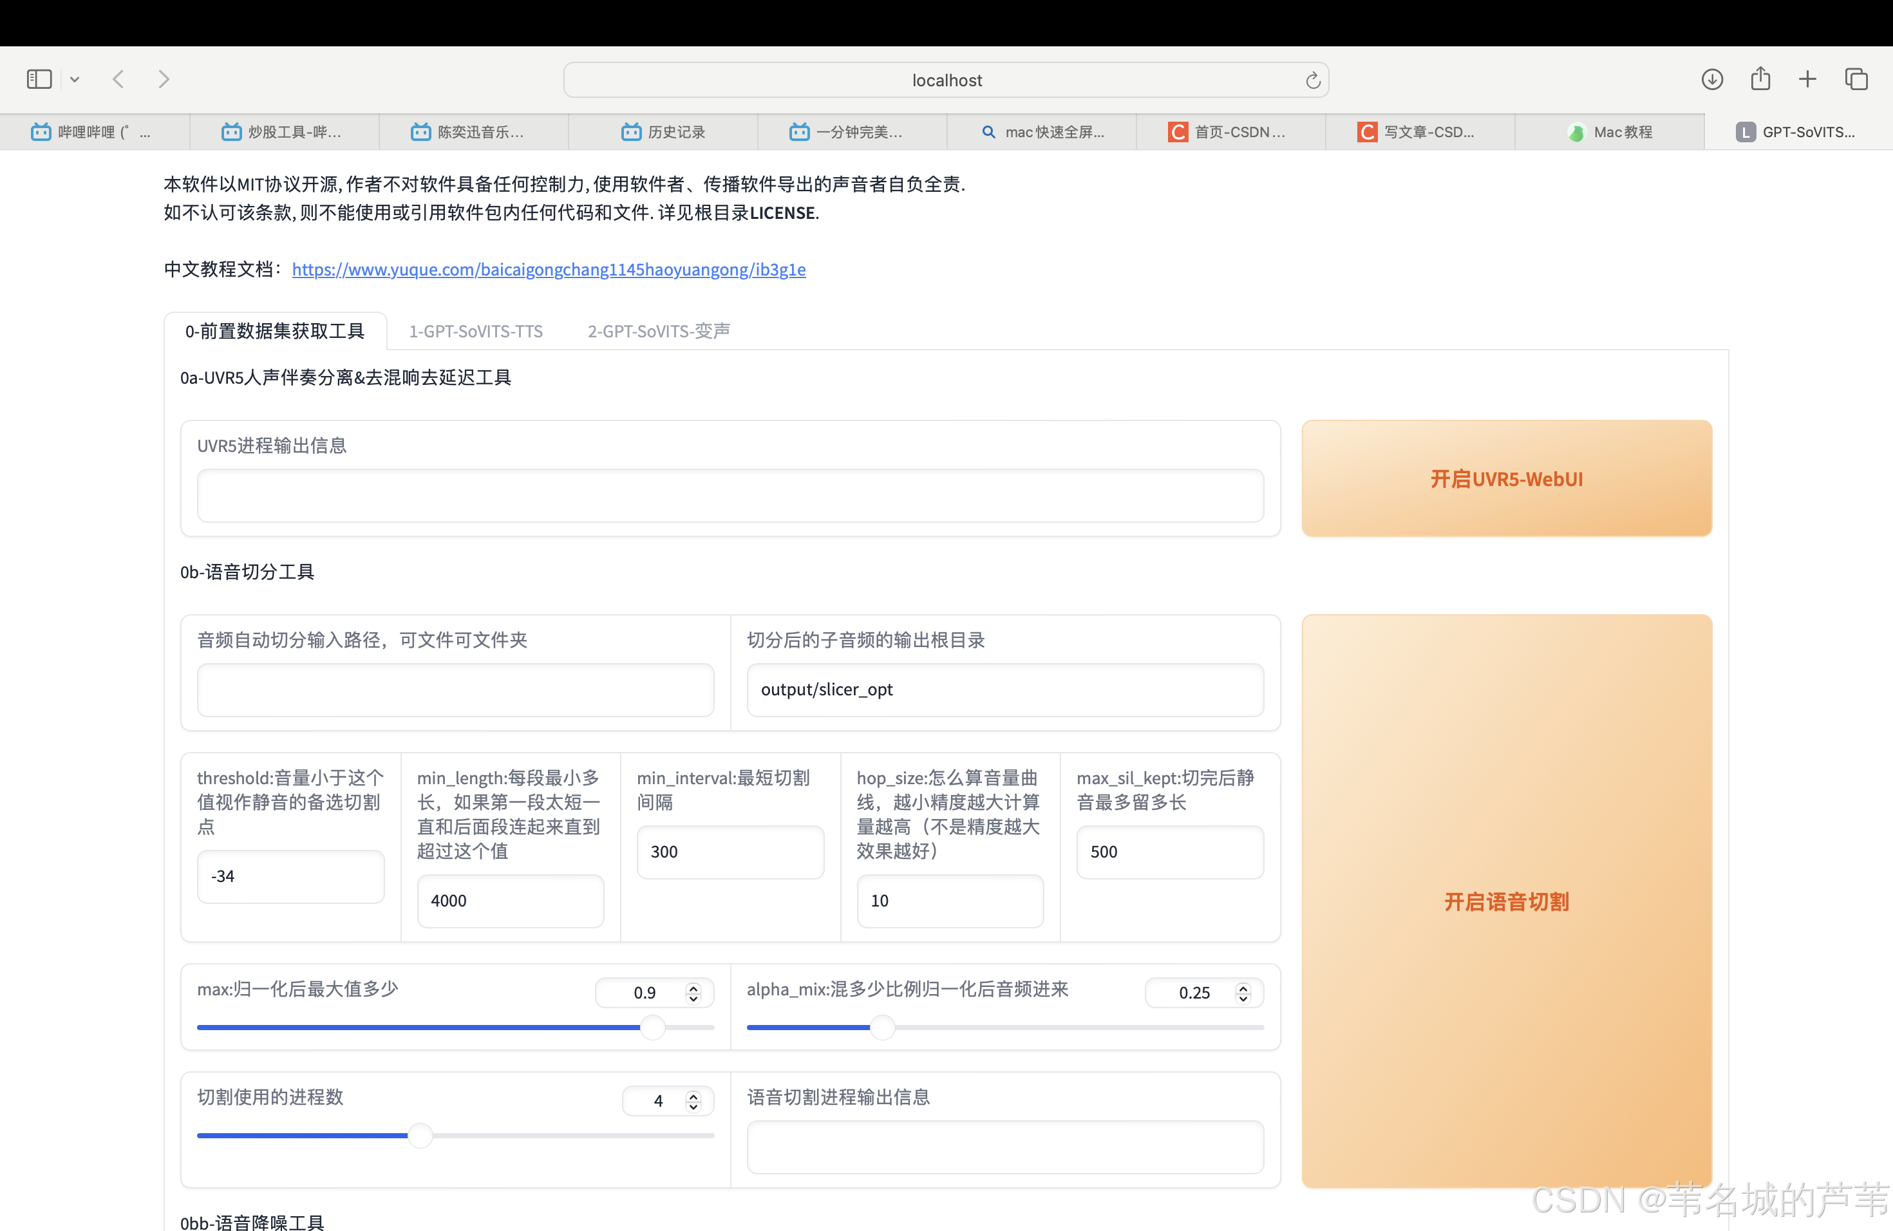The height and width of the screenshot is (1231, 1893).
Task: Adjust the max normalization stepper arrows
Action: [693, 992]
